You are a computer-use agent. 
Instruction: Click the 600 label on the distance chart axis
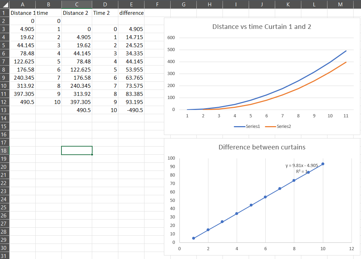click(171, 38)
